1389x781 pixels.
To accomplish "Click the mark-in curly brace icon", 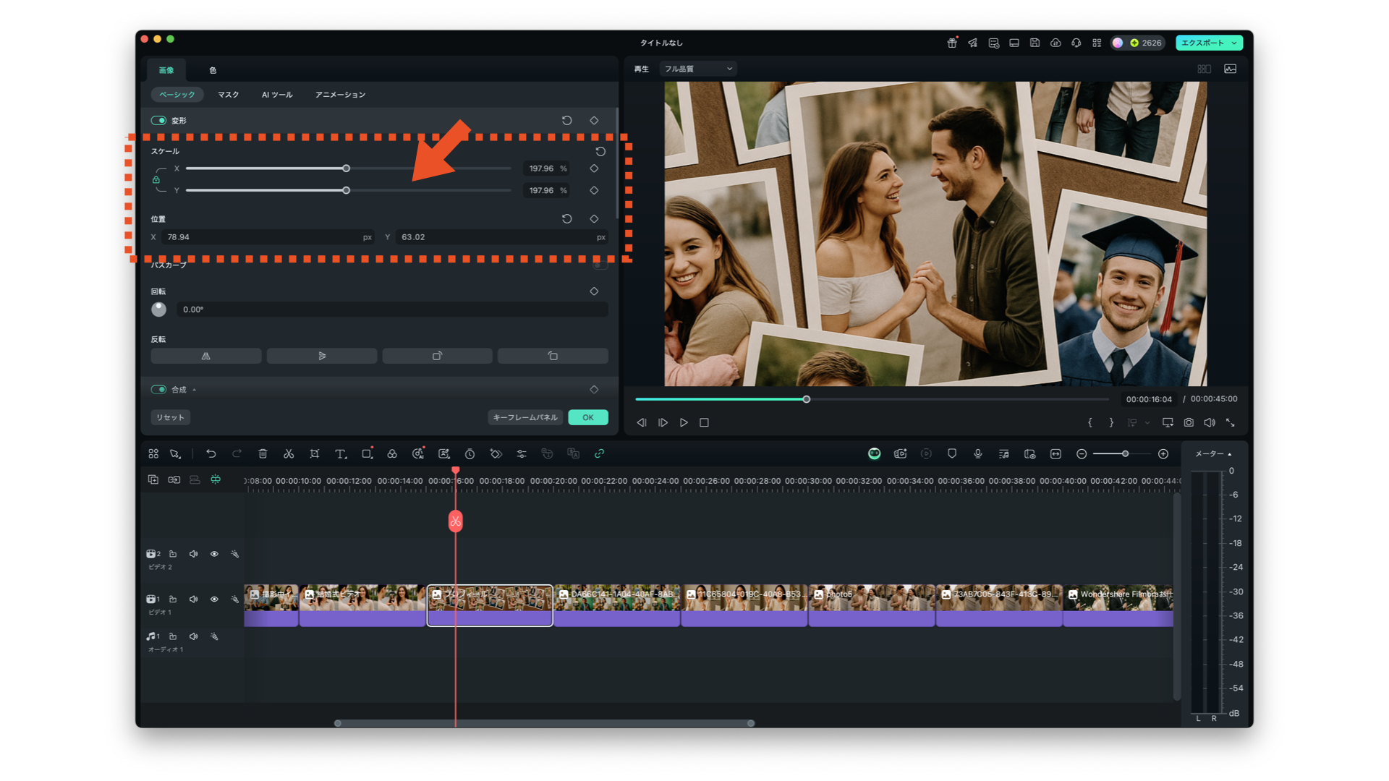I will pyautogui.click(x=1090, y=422).
